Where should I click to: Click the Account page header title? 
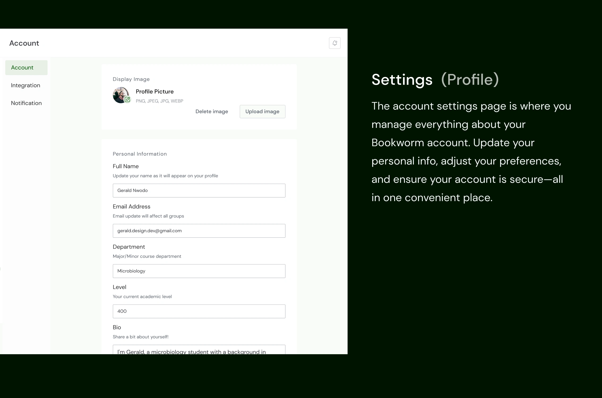pos(24,43)
